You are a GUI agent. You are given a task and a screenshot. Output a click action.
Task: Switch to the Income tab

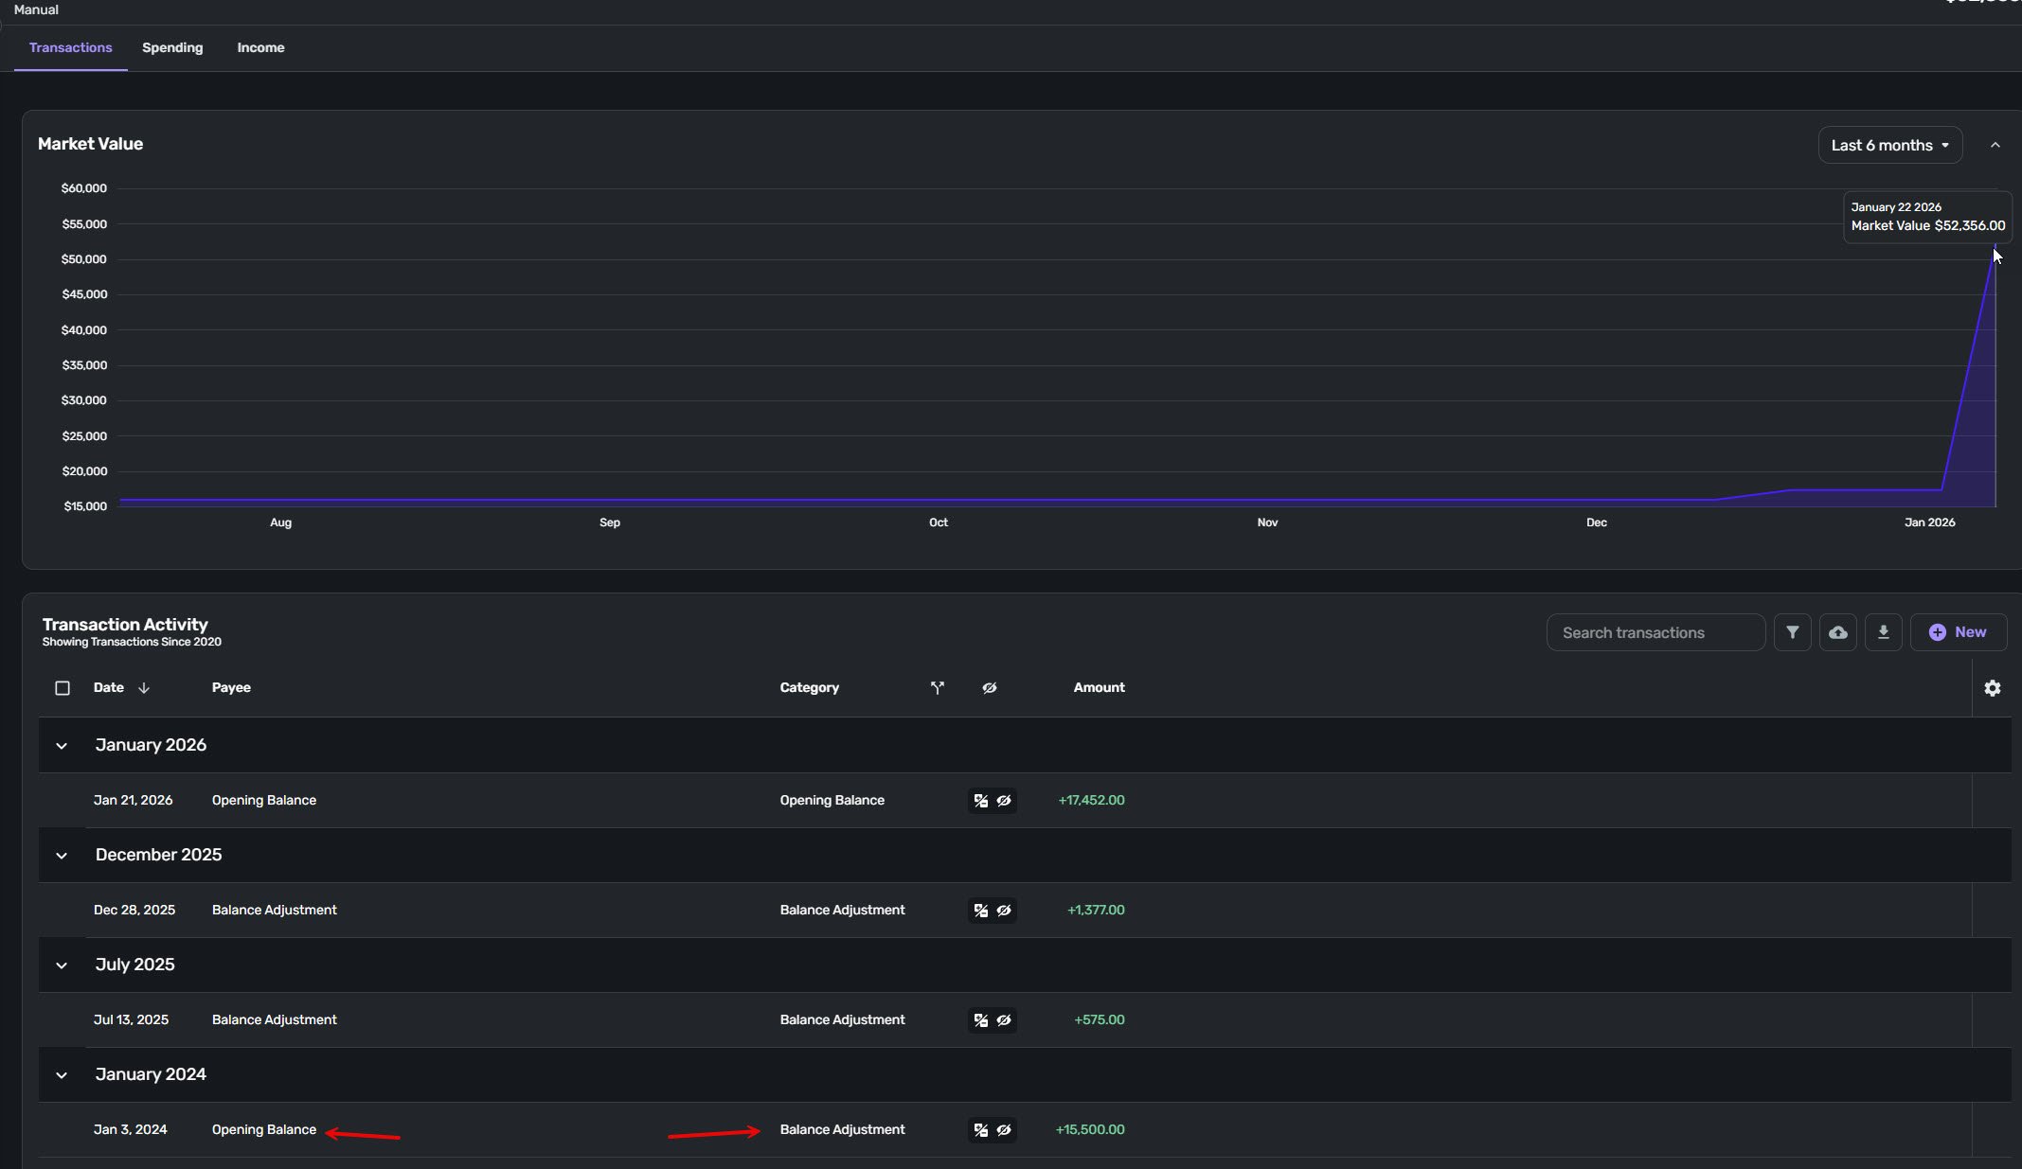260,47
